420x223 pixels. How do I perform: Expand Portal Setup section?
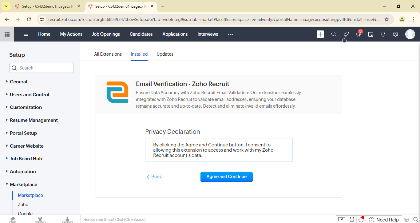pyautogui.click(x=23, y=133)
